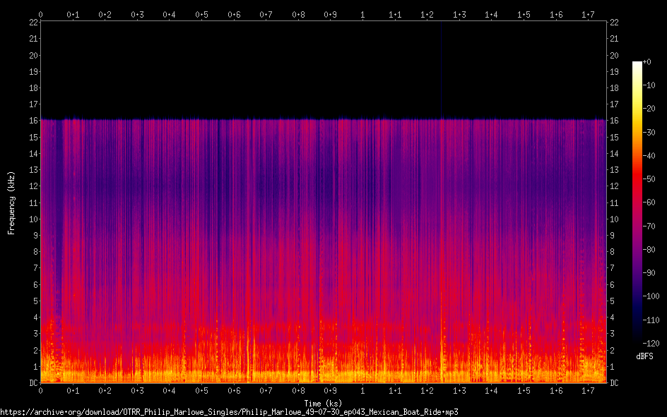Screen dimensions: 667x417
Task: Click the 22 kHz tick on the right axis
Action: [x=614, y=23]
